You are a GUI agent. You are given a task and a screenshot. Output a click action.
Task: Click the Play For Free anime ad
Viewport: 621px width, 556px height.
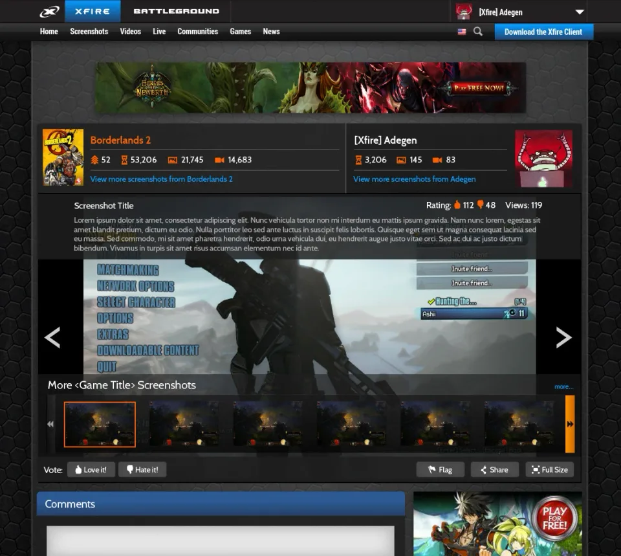[x=497, y=524]
